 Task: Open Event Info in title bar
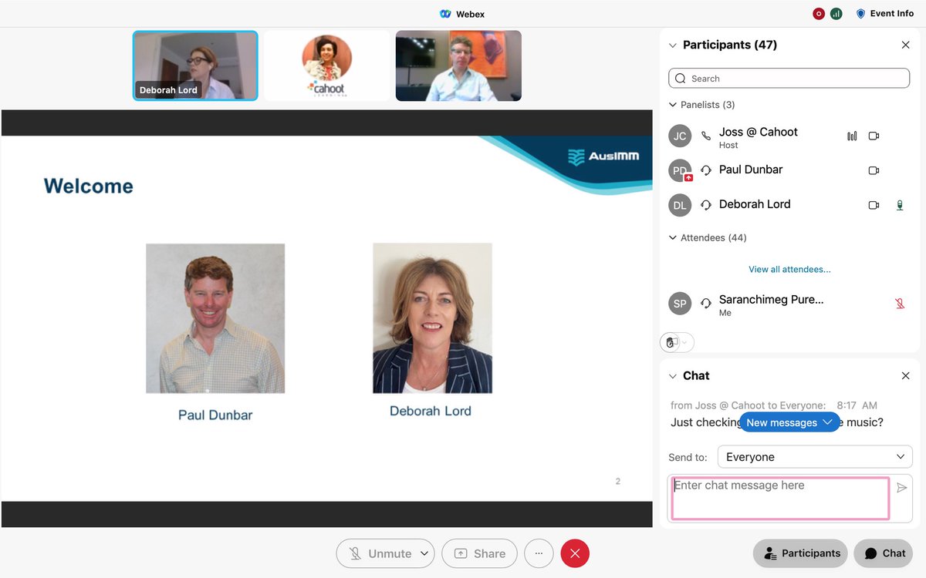coord(884,14)
